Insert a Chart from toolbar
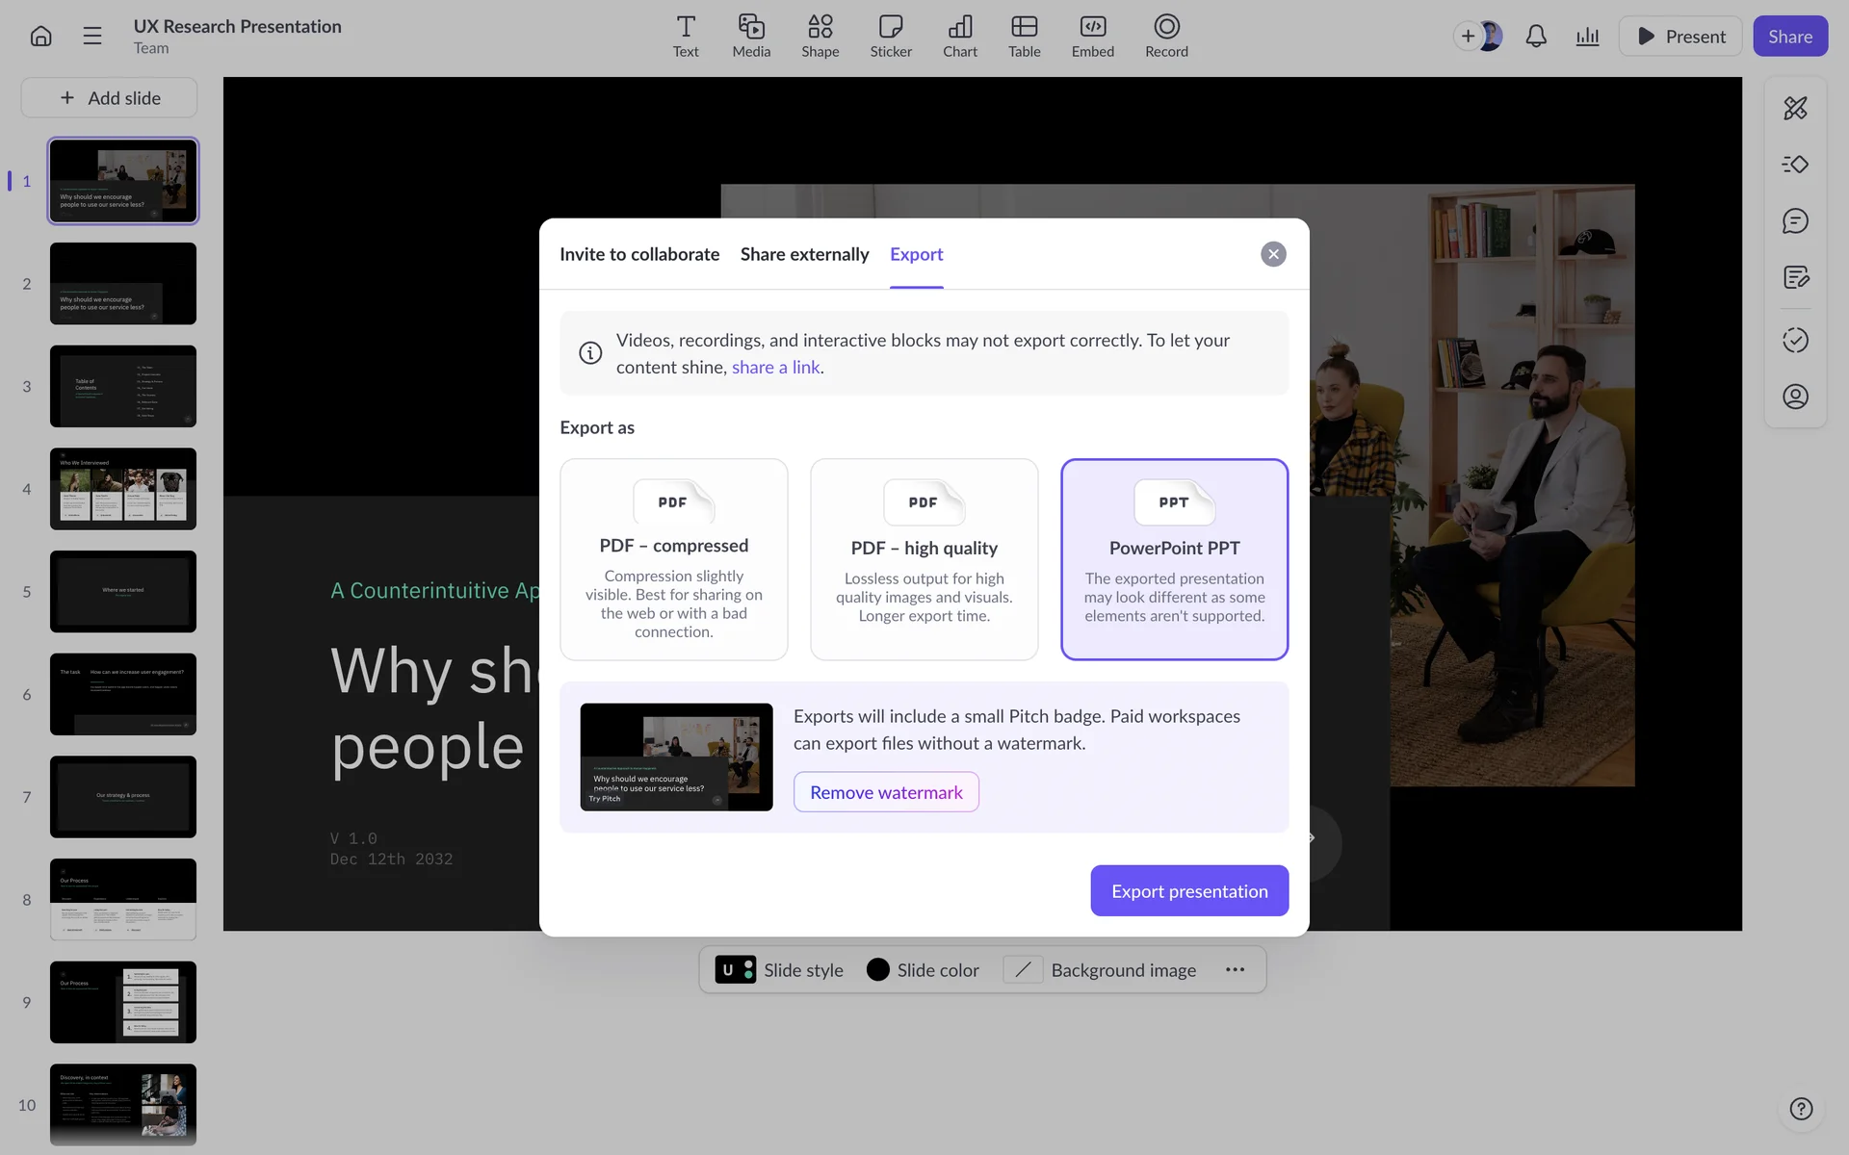Screen dimensions: 1849x1155 point(959,37)
